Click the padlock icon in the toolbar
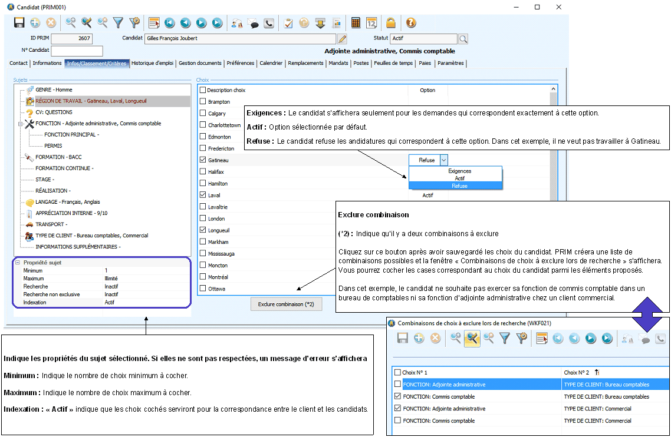 (390, 23)
